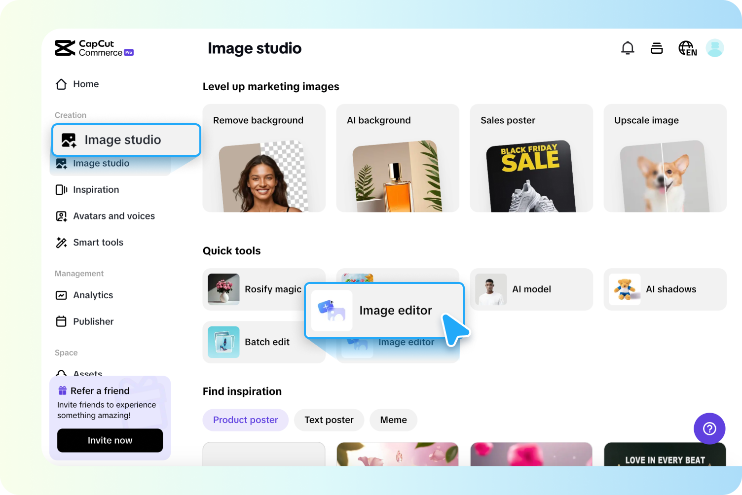Launch the AI model quick tool
Image resolution: width=742 pixels, height=495 pixels.
click(531, 289)
